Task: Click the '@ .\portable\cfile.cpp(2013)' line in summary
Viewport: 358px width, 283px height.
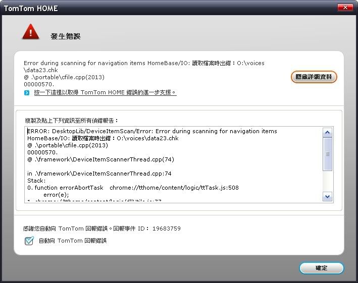Action: (64, 77)
